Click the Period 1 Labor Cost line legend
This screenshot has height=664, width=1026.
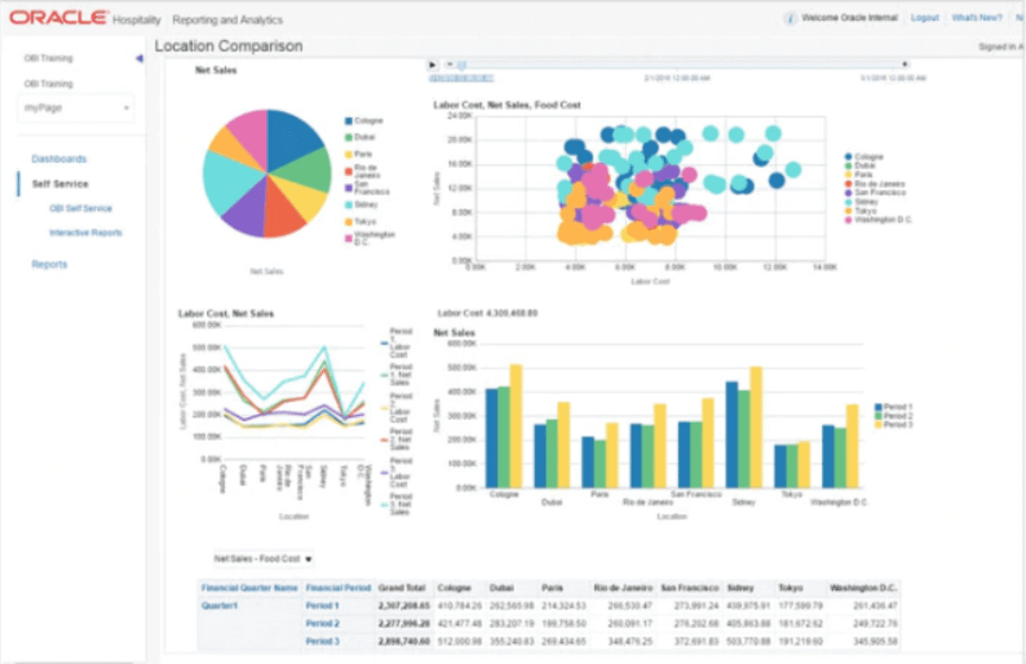[384, 342]
